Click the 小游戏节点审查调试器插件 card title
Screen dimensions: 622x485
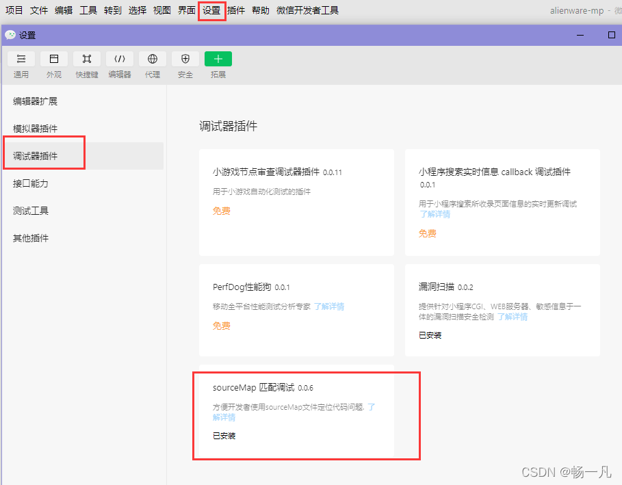click(x=265, y=172)
